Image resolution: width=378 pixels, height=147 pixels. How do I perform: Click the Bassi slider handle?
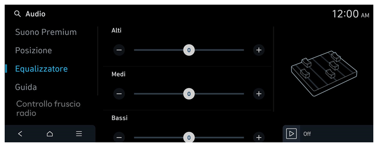click(x=189, y=137)
